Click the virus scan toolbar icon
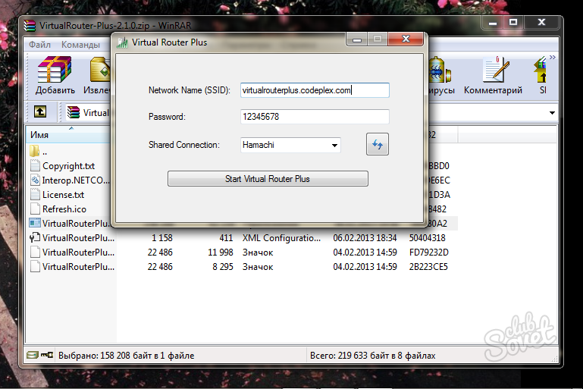Image resolution: width=583 pixels, height=389 pixels. [x=438, y=72]
